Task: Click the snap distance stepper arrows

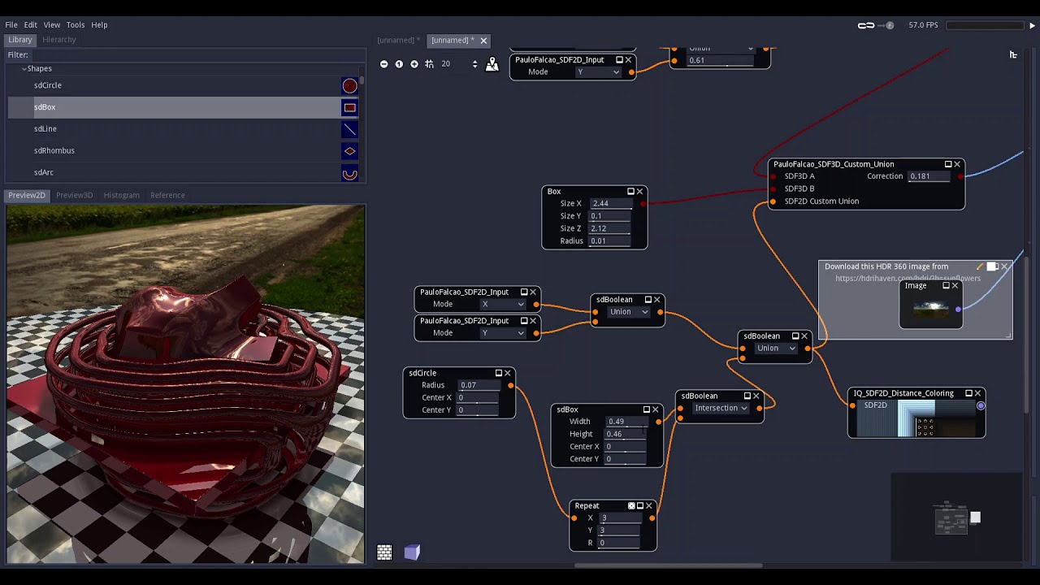Action: (x=474, y=64)
